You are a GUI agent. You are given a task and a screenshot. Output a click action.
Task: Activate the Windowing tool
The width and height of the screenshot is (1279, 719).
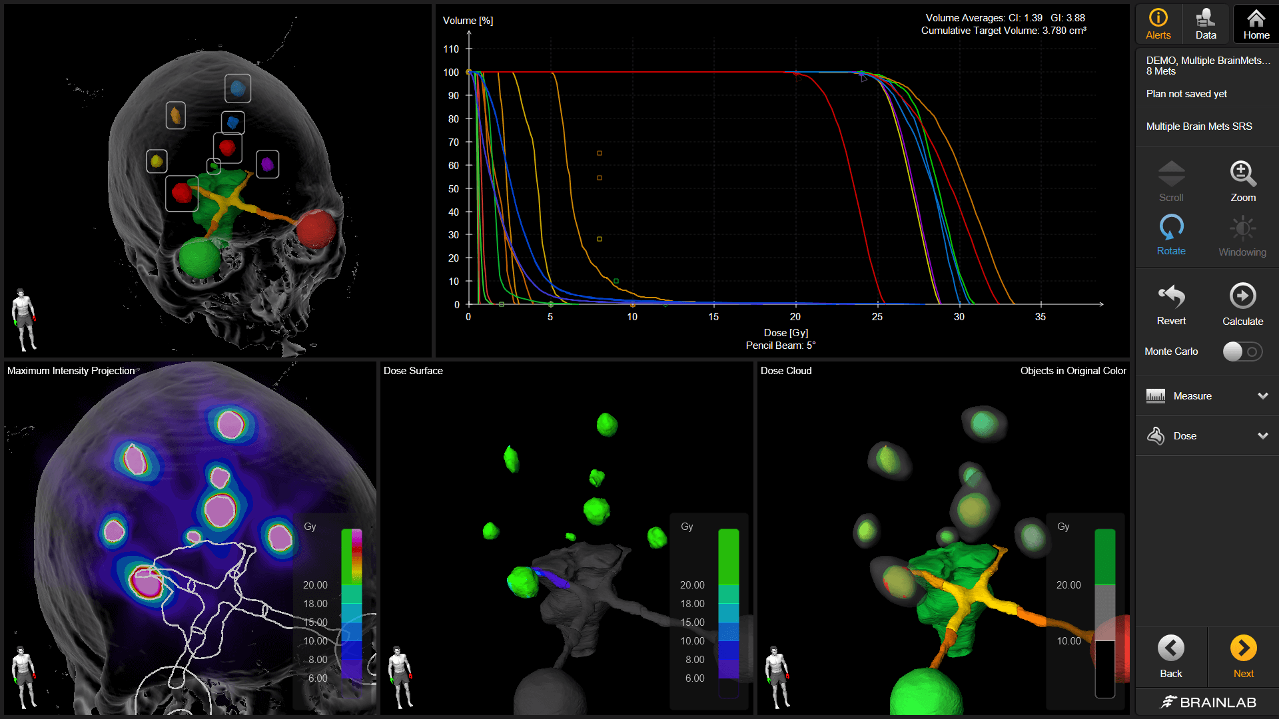pyautogui.click(x=1242, y=233)
